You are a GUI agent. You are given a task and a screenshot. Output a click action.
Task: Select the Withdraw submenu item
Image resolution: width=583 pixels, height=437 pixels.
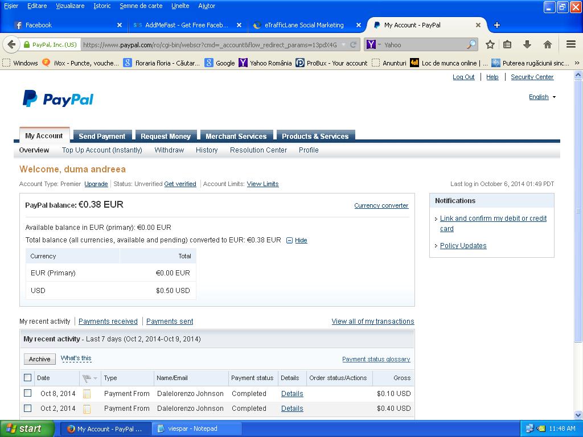(169, 150)
